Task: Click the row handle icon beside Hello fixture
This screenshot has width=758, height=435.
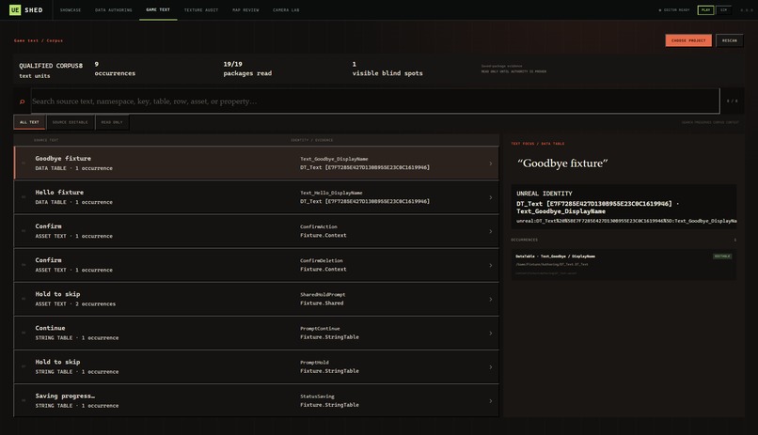Action: tap(24, 197)
